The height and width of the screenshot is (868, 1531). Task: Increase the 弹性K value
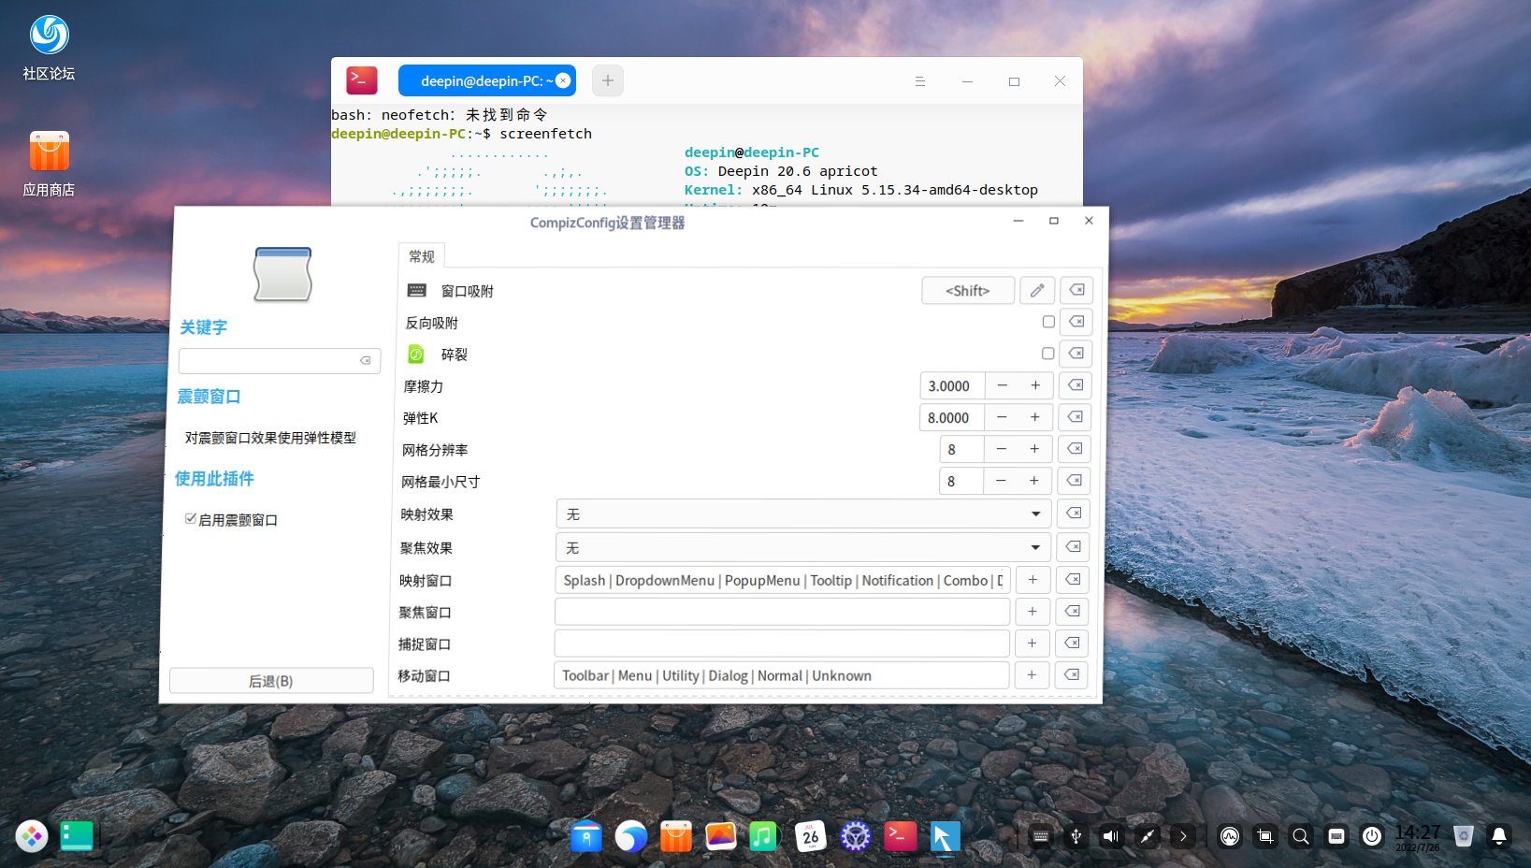point(1035,417)
